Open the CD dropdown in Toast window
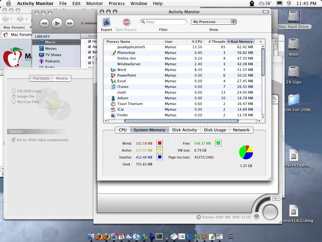322x242 pixels. click(276, 199)
